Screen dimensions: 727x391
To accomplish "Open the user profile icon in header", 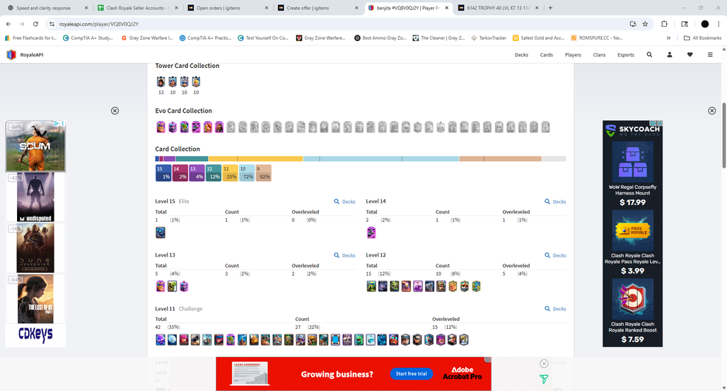I will tap(670, 54).
